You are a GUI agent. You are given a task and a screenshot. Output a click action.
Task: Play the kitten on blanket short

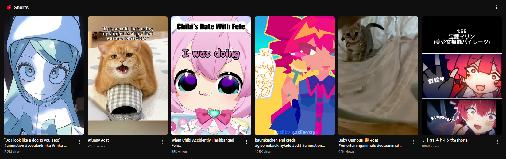tap(378, 76)
